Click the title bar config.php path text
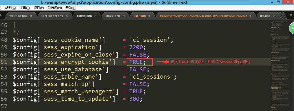This screenshot has height=111, width=294. click(114, 2)
